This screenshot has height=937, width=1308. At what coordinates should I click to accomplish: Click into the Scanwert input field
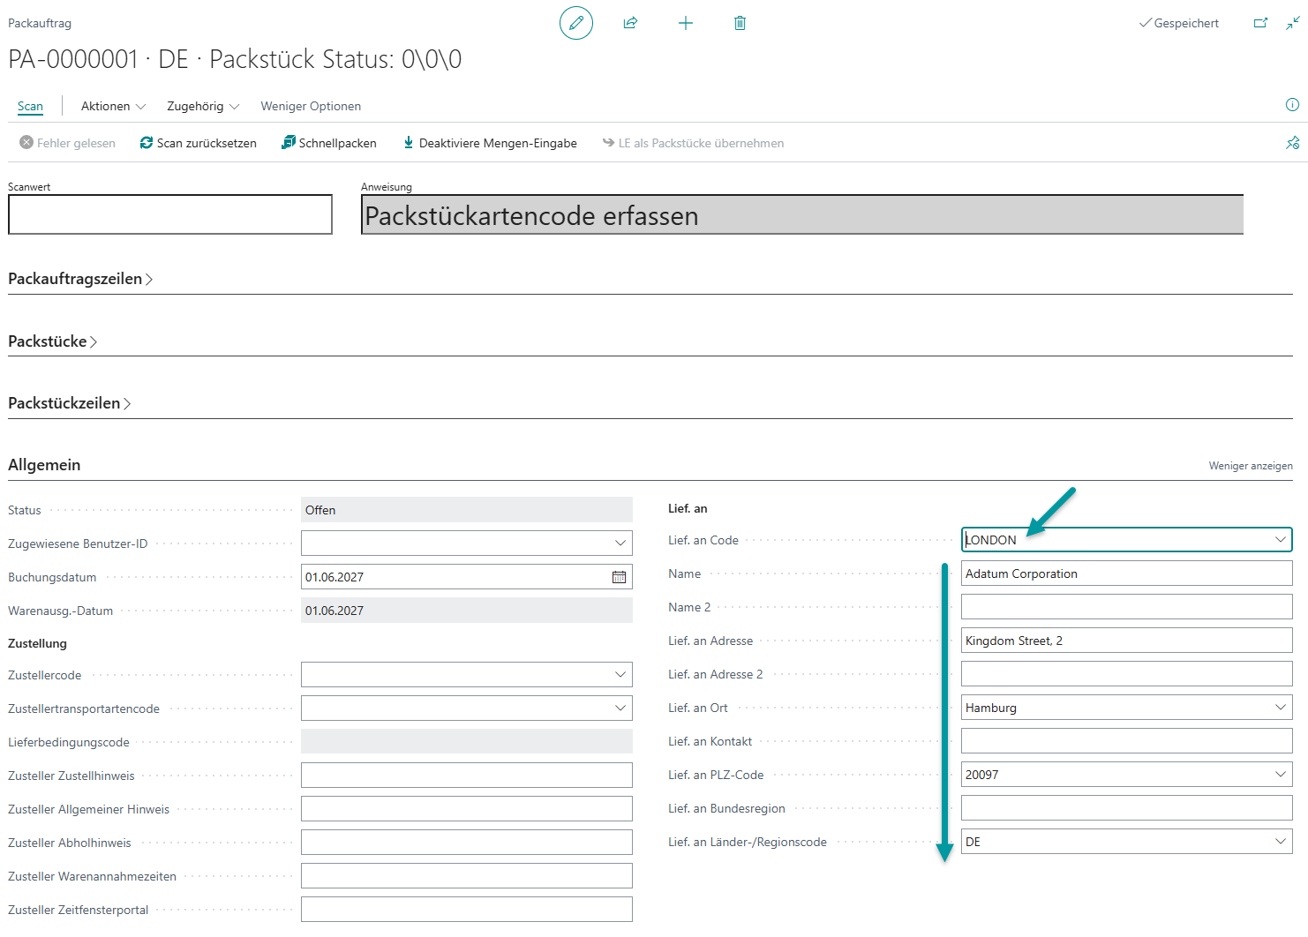[170, 214]
